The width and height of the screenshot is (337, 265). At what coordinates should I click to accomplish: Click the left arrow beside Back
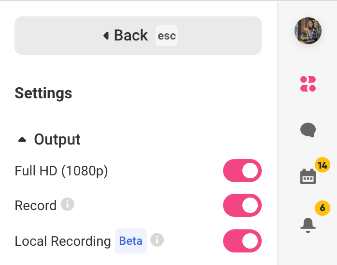tap(106, 36)
